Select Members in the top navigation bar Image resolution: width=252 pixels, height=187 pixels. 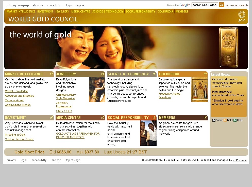tap(182, 11)
